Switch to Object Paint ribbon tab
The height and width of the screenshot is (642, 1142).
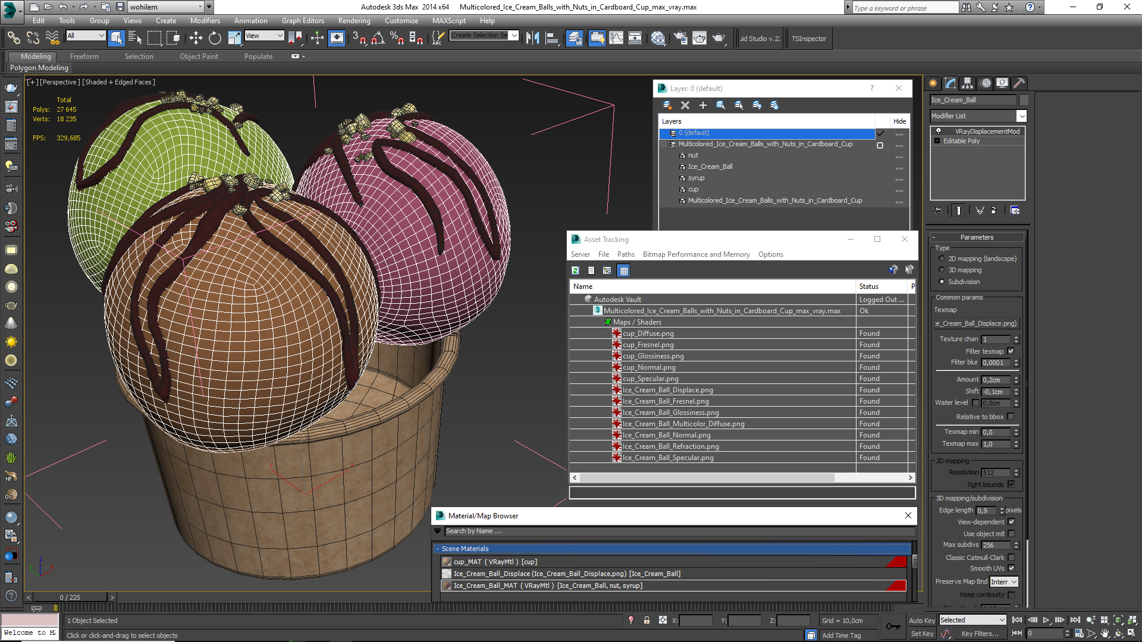[x=199, y=56]
